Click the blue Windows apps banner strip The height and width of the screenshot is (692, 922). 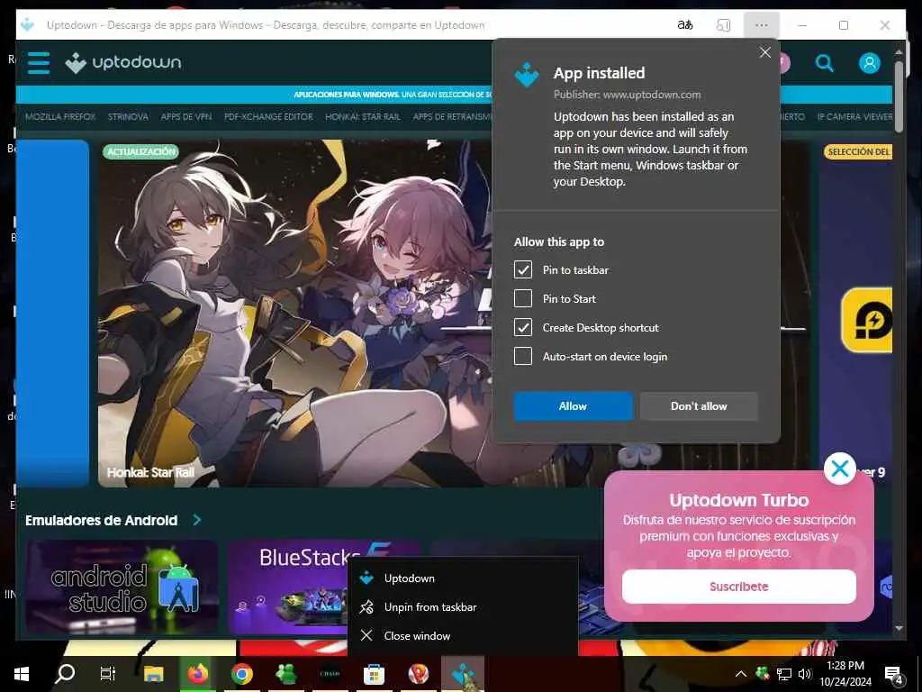click(254, 94)
